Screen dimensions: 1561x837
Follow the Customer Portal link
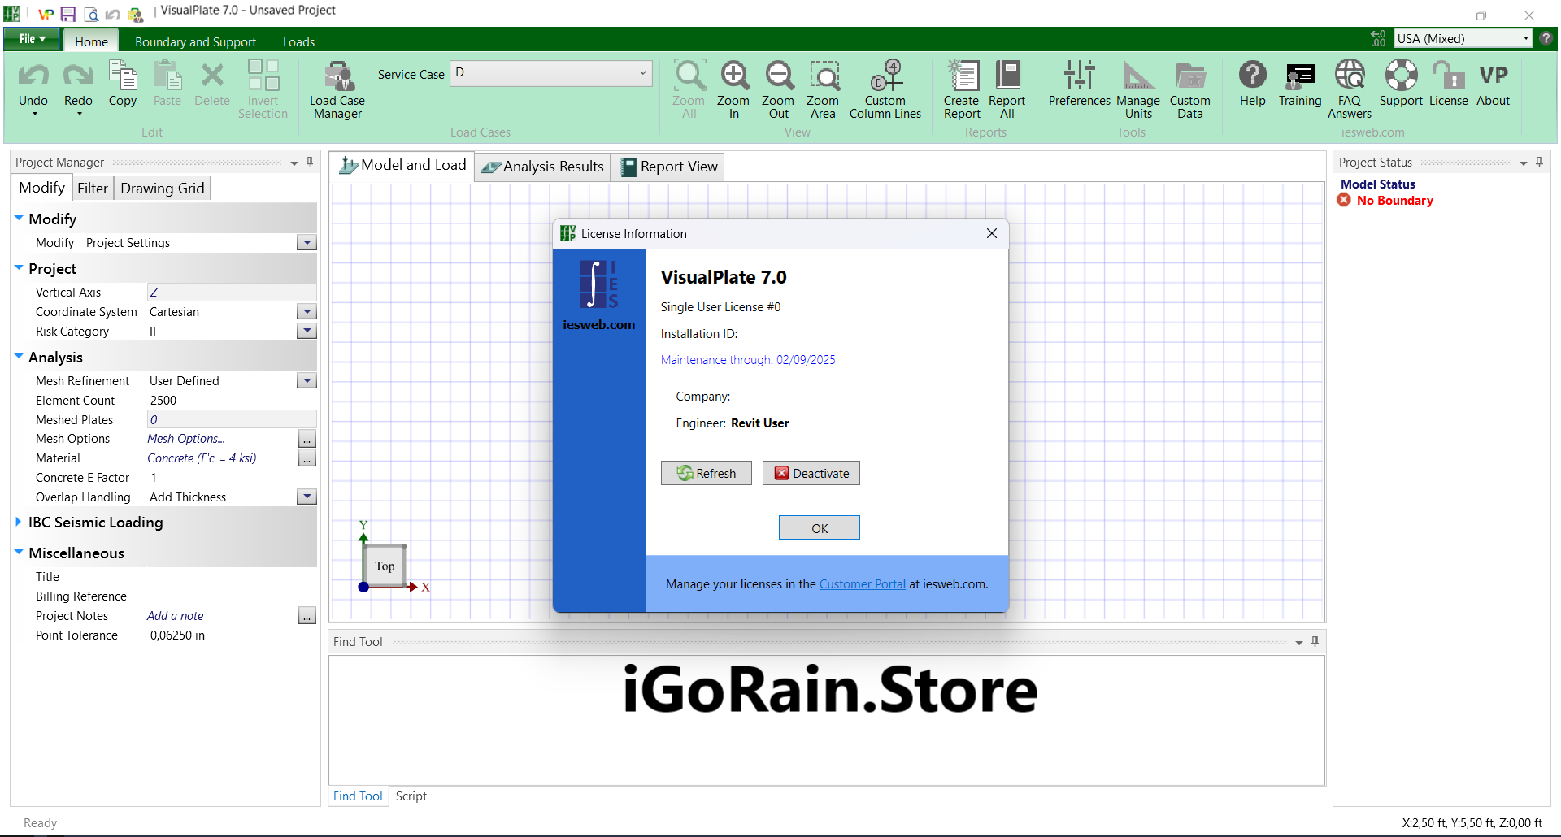862,584
